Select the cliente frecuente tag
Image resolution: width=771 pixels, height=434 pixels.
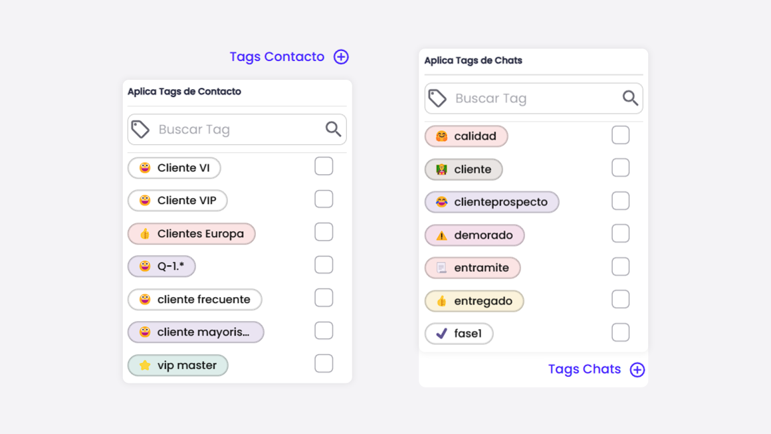click(195, 299)
